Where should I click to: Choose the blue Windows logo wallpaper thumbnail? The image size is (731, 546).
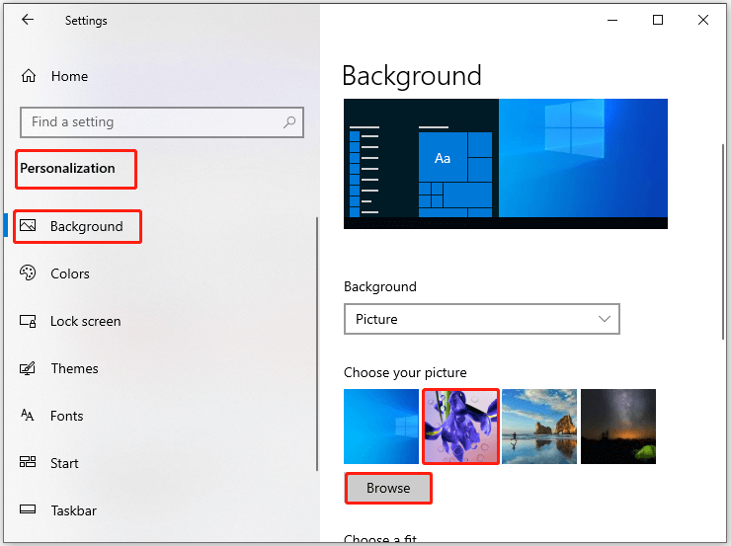tap(381, 427)
